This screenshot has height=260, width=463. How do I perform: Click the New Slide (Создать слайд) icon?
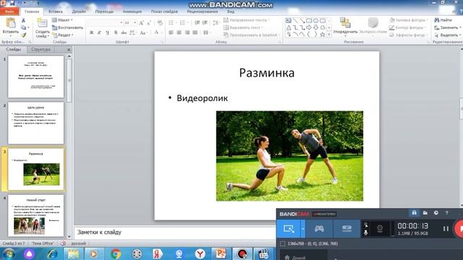[42, 23]
